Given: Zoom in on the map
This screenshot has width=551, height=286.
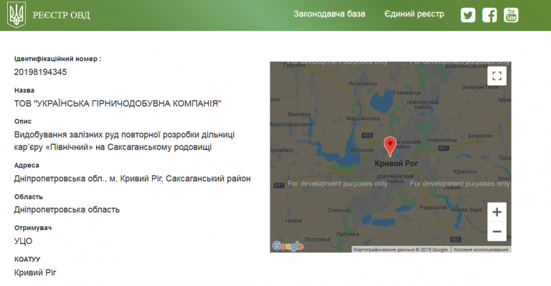Looking at the screenshot, I should (x=497, y=212).
